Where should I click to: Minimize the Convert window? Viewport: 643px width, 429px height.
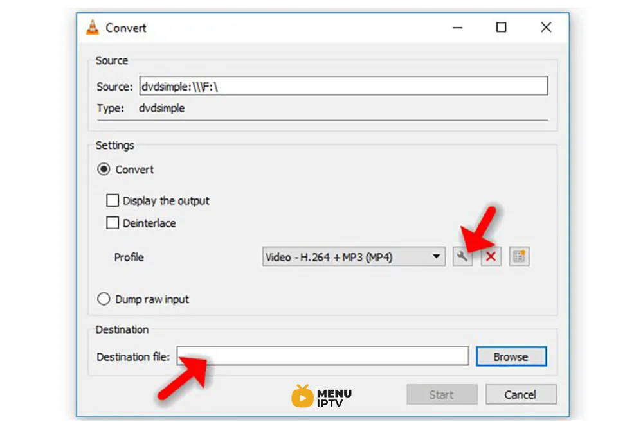pos(458,28)
